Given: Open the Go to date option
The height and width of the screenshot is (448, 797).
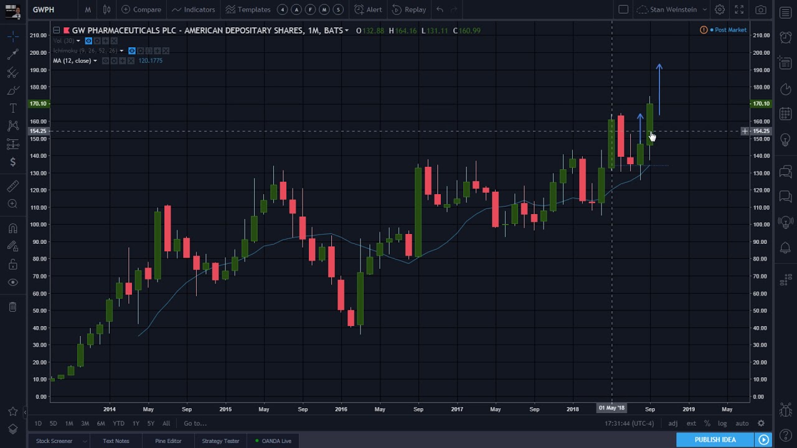Looking at the screenshot, I should pos(195,424).
